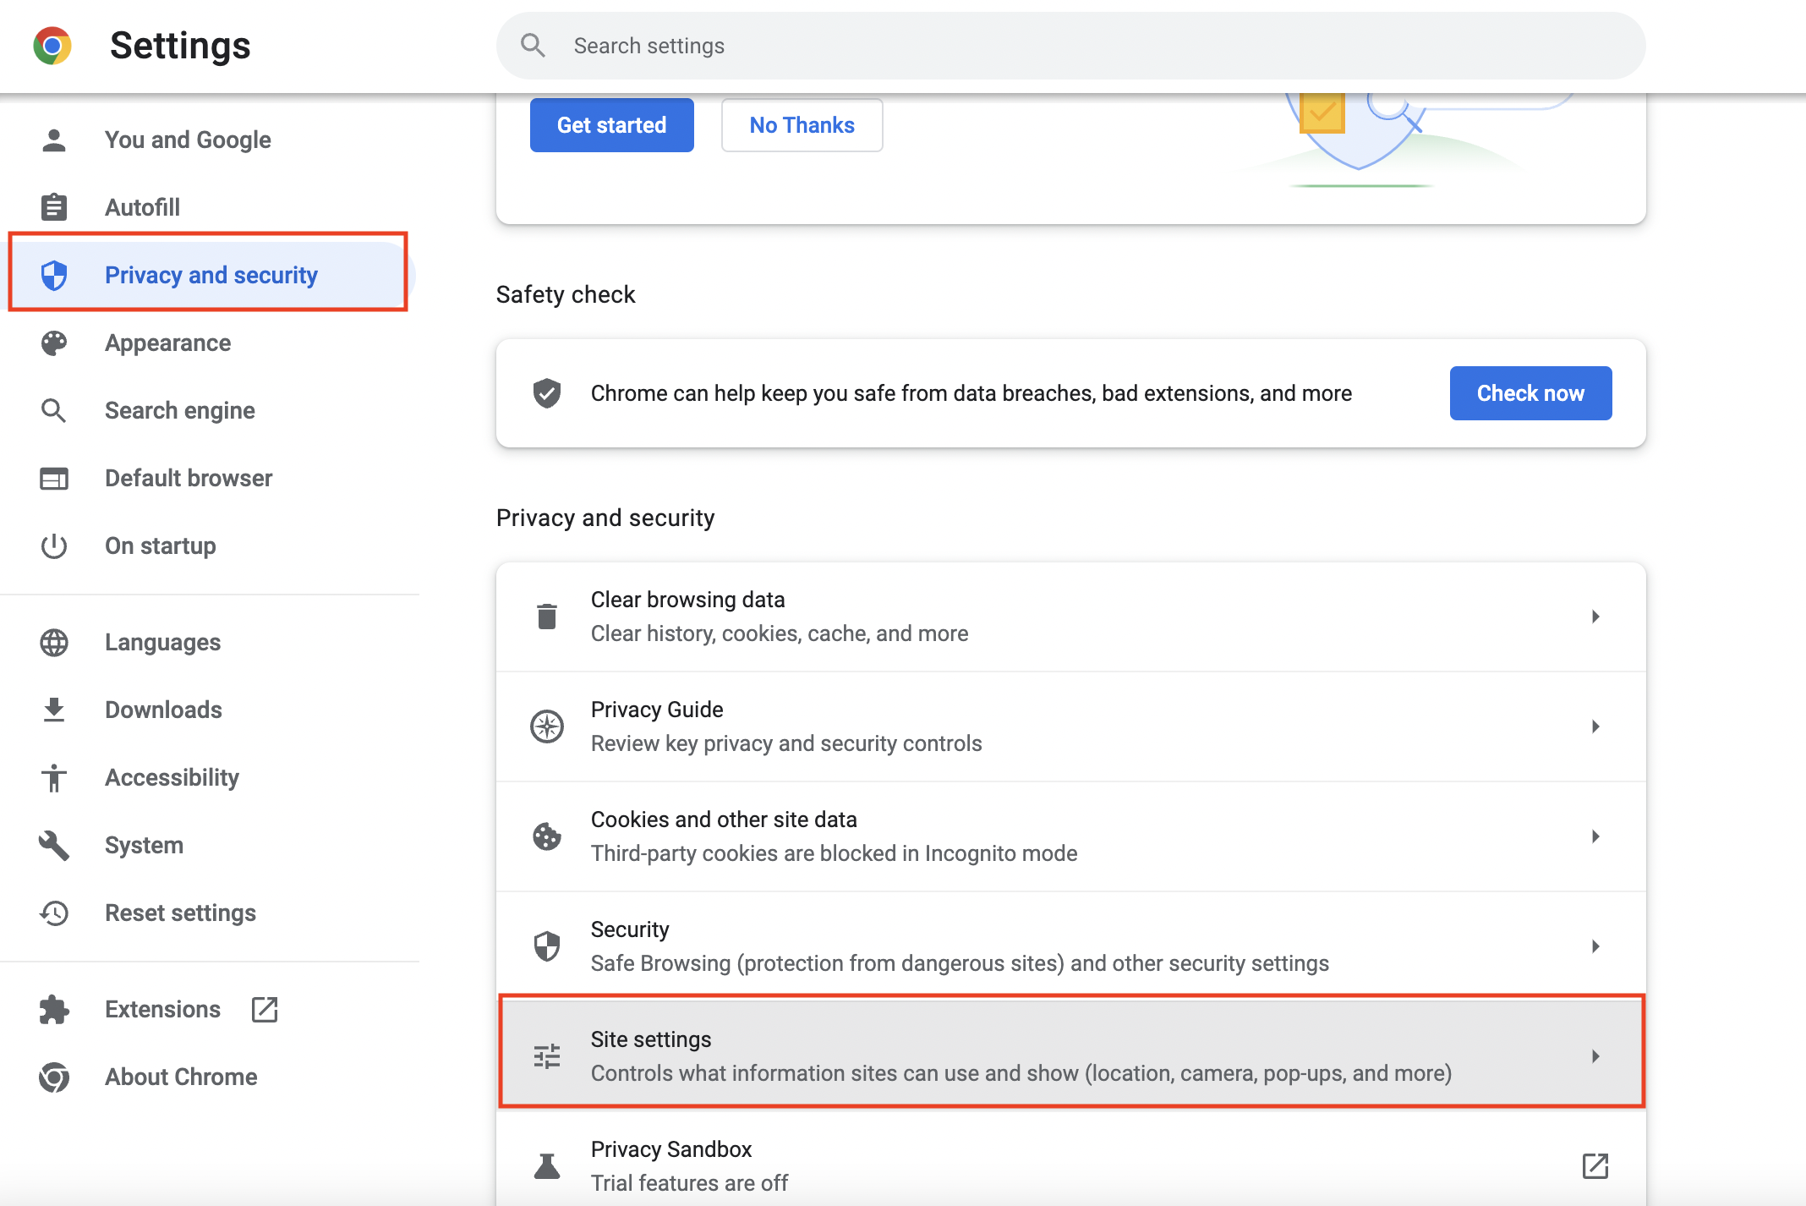Click the Settings page title

pyautogui.click(x=180, y=46)
